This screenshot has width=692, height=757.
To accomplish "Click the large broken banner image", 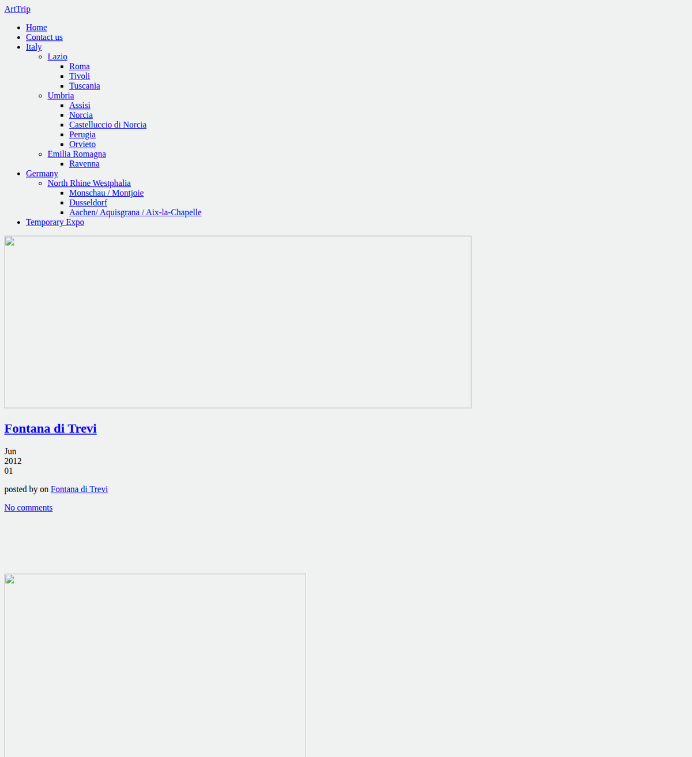I will pyautogui.click(x=238, y=322).
